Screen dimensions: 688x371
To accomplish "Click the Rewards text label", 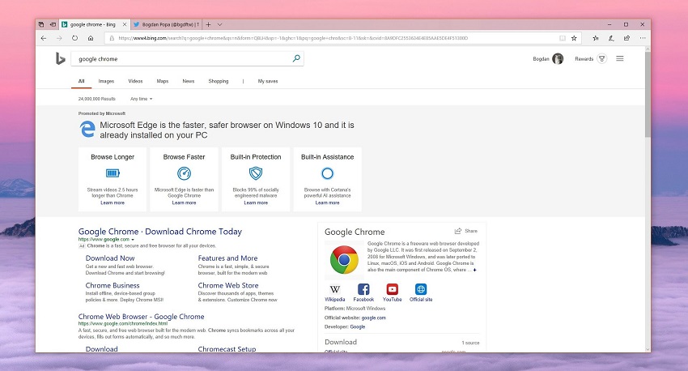I will 584,59.
